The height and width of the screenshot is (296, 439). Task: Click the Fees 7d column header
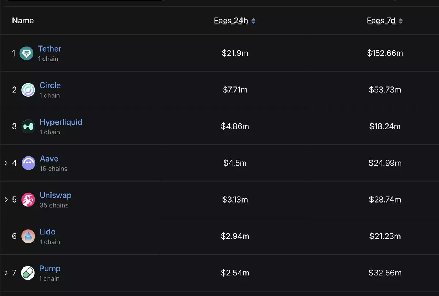click(381, 21)
